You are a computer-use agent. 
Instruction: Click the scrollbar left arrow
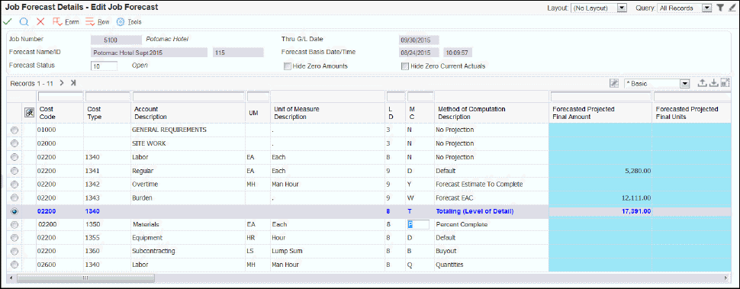click(x=11, y=278)
